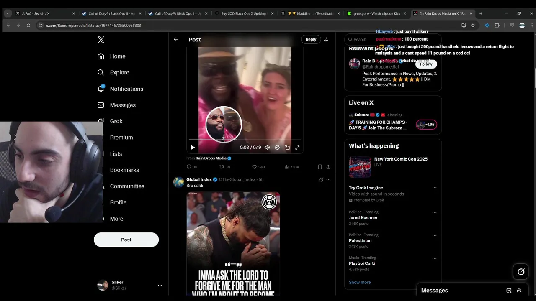Toggle picture-in-picture on the video
The image size is (536, 301).
click(x=287, y=147)
